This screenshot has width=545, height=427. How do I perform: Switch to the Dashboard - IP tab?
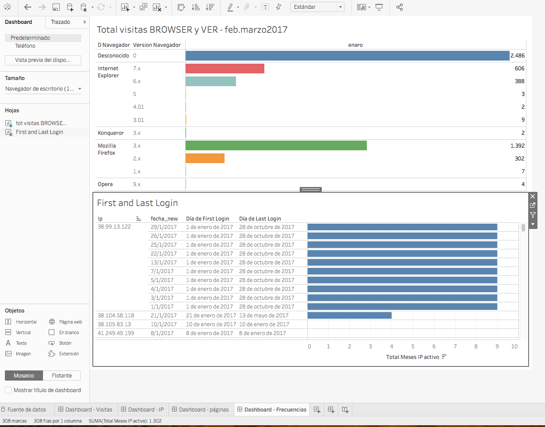pyautogui.click(x=142, y=409)
